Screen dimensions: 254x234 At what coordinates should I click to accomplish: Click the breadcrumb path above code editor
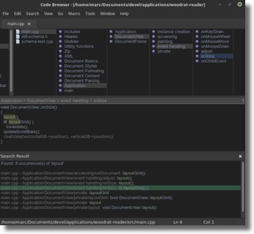pos(54,101)
